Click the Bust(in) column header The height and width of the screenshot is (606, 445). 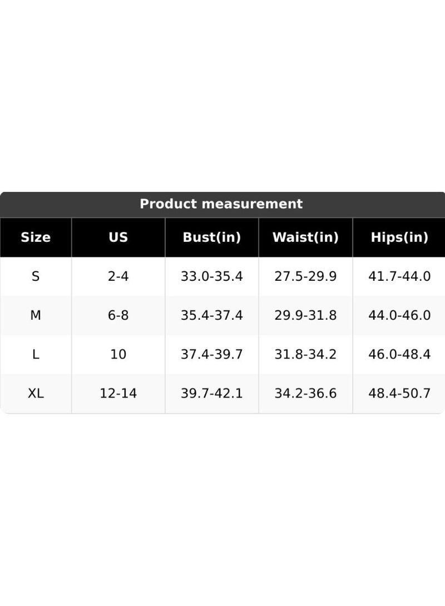point(212,237)
